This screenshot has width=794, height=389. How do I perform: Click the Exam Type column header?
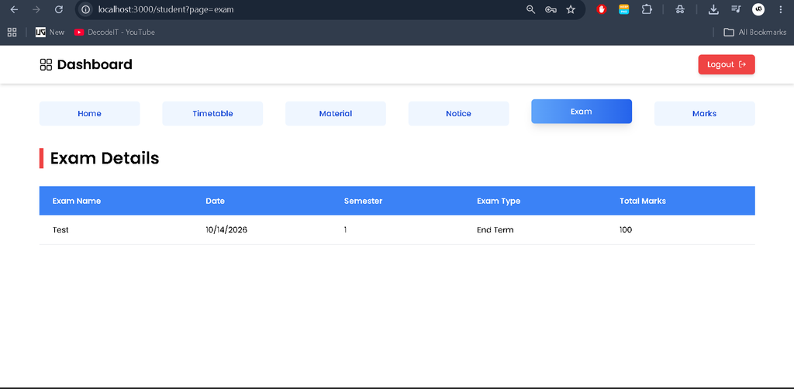click(499, 201)
